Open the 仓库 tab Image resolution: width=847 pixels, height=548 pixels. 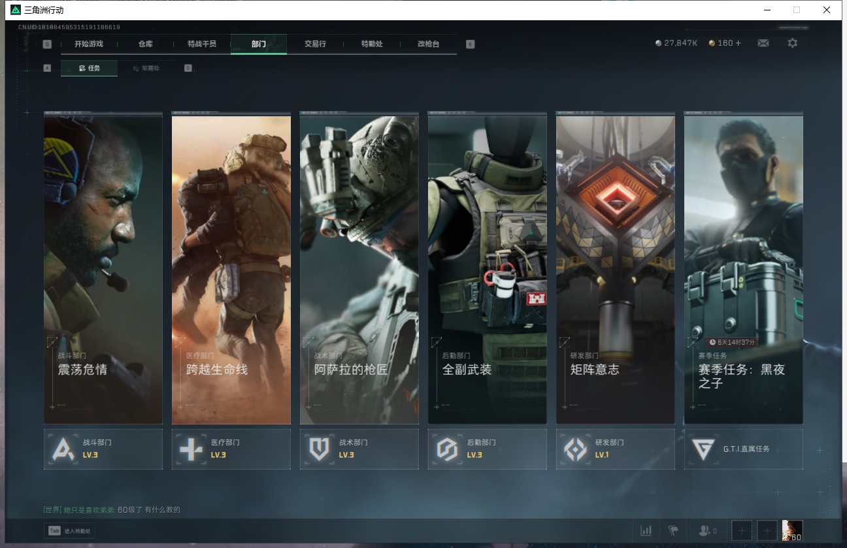click(x=145, y=44)
